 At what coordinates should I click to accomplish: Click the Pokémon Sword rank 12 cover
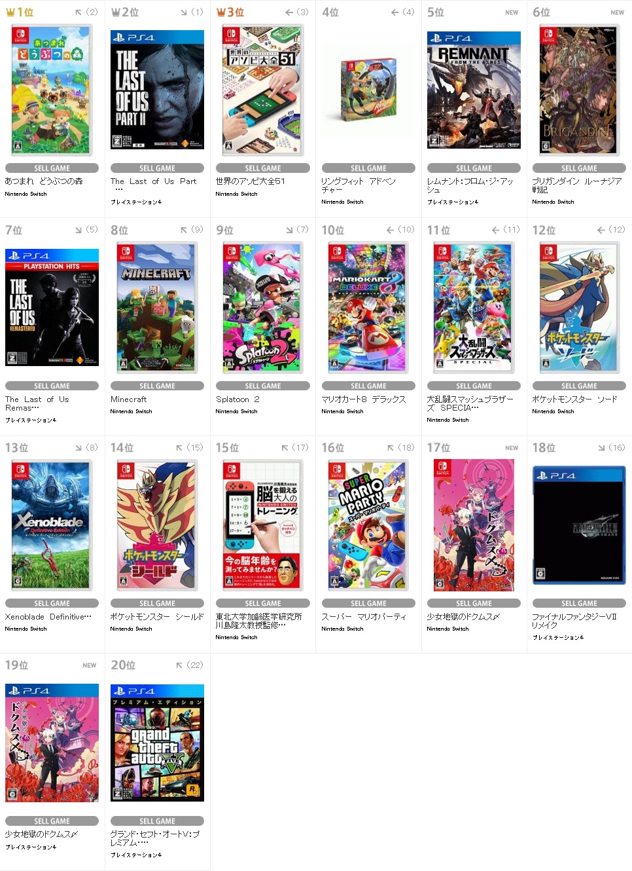pos(579,308)
